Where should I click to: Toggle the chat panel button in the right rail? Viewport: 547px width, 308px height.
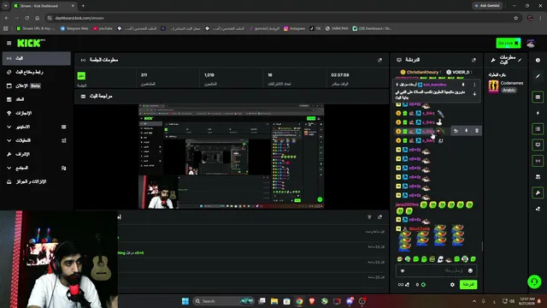(538, 145)
